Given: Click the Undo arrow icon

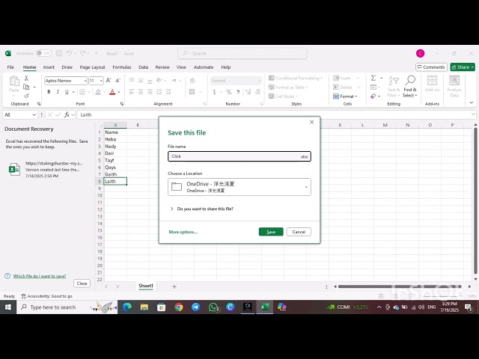Looking at the screenshot, I should 69,53.
